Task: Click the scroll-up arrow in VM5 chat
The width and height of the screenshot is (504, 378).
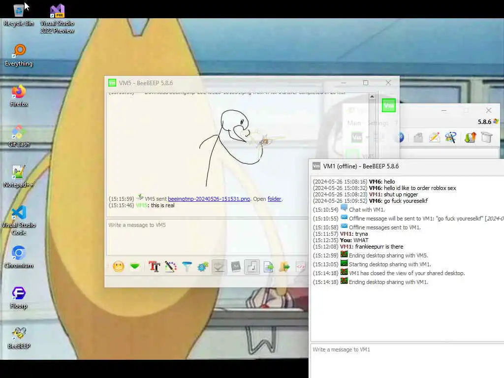Action: tap(372, 96)
